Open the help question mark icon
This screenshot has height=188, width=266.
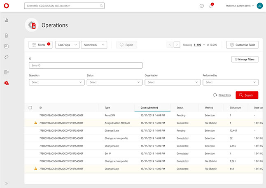click(201, 6)
